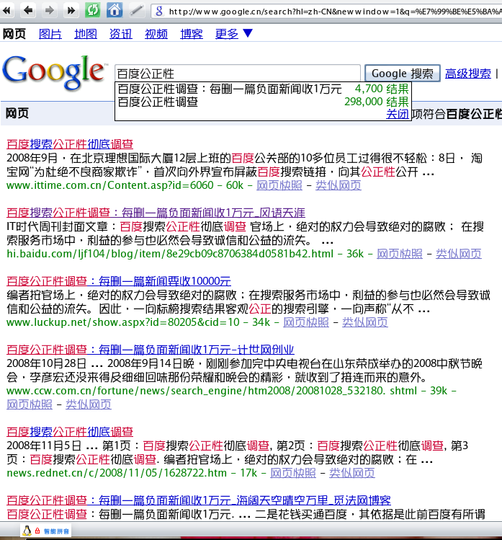
Task: Open 网页快照 for news.rednet.cn result
Action: pyautogui.click(x=293, y=473)
